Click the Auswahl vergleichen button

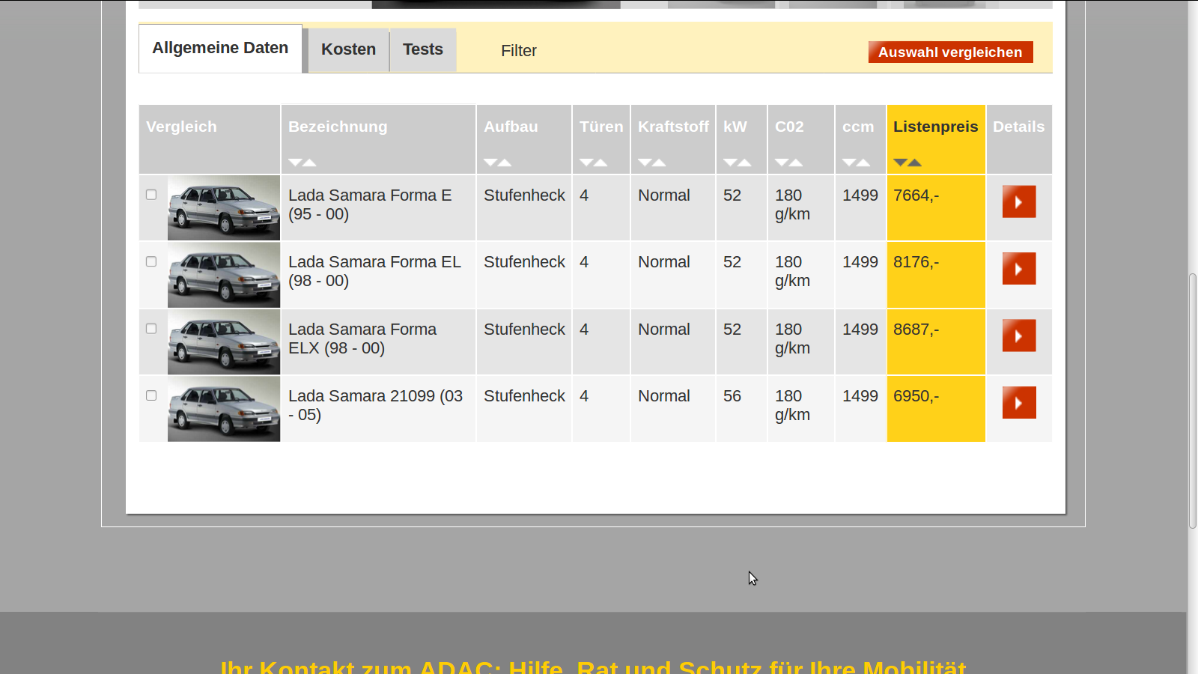(x=950, y=52)
